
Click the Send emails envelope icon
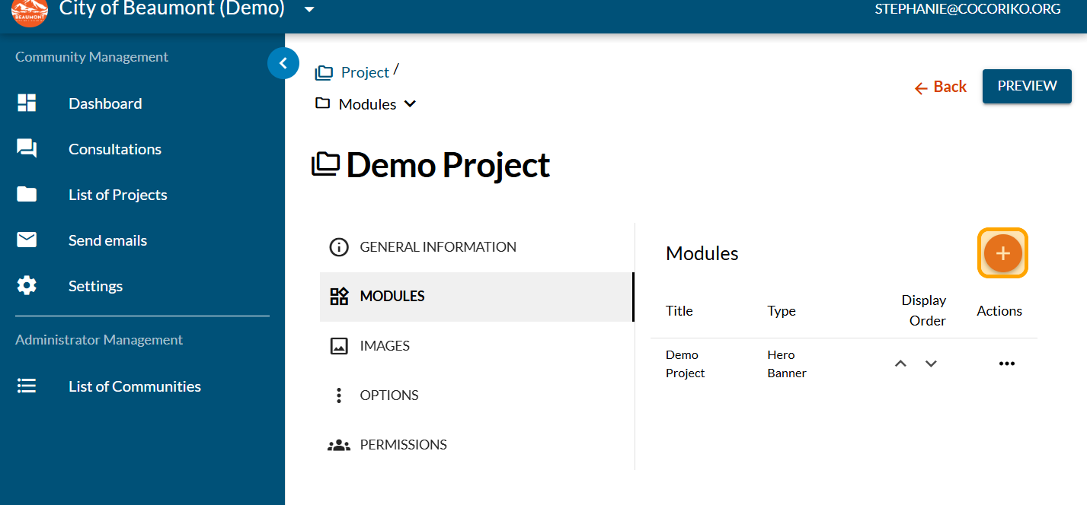point(27,240)
